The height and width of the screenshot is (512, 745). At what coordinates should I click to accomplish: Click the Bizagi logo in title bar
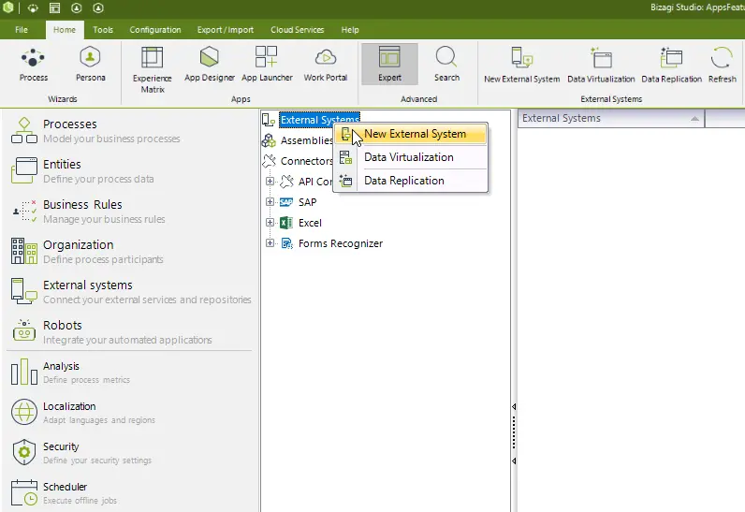pos(8,7)
